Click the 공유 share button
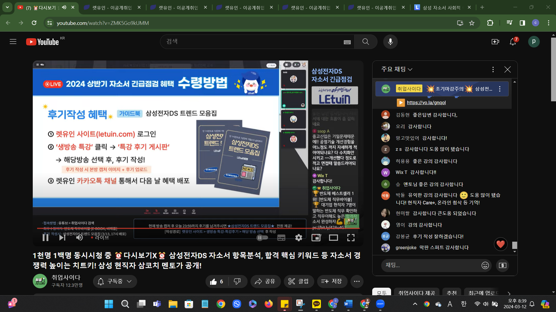Image resolution: width=556 pixels, height=312 pixels. pyautogui.click(x=265, y=281)
